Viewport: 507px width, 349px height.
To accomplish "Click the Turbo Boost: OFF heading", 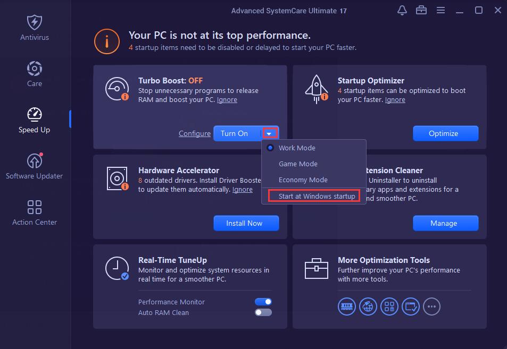I will click(x=170, y=80).
